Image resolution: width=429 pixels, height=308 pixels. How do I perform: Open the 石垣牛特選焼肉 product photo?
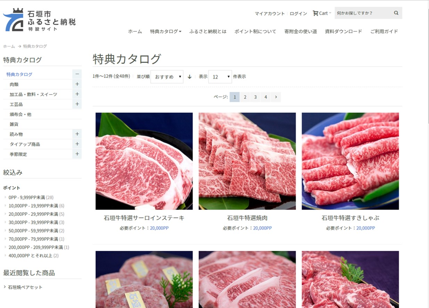[247, 161]
